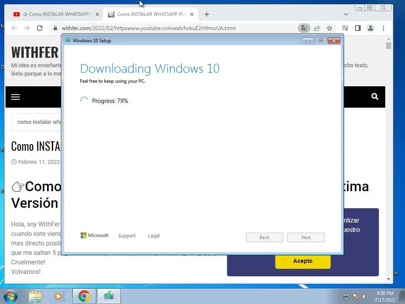Viewport: 405px width, 304px height.
Task: Click the 'Downloading Windows 10' heading
Action: point(150,68)
